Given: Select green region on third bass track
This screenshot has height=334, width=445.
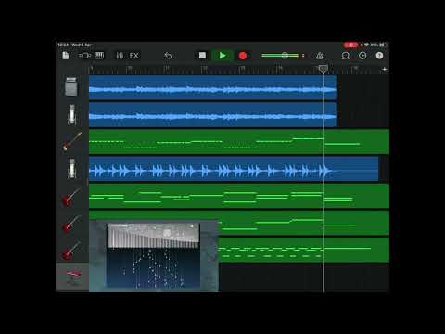Looking at the screenshot, I should point(304,250).
